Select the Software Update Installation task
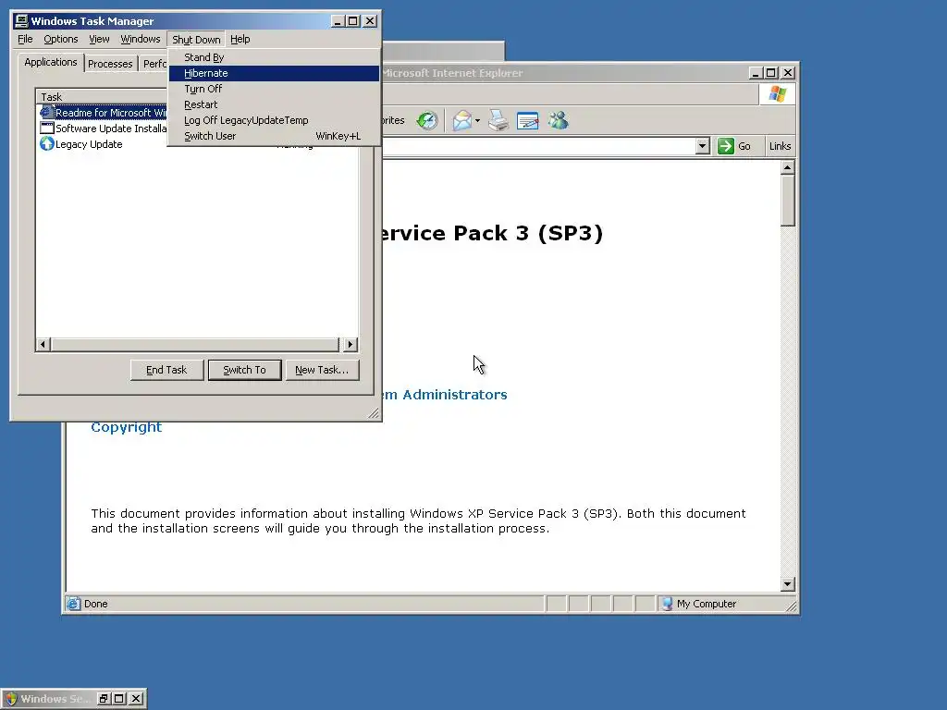Screen dimensions: 947x710 (x=103, y=129)
